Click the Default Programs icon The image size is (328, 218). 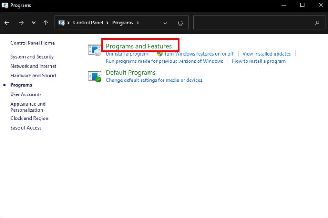click(94, 76)
